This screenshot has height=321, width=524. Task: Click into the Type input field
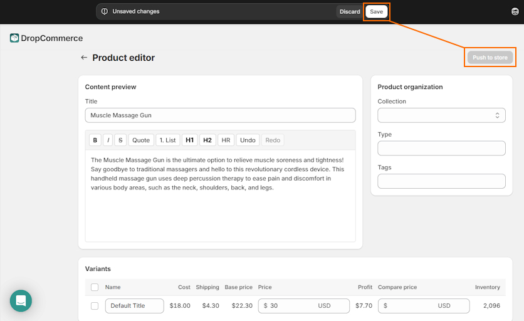click(441, 148)
